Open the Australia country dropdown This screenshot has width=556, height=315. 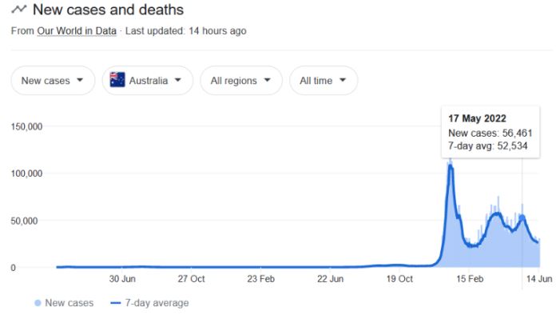click(x=148, y=80)
